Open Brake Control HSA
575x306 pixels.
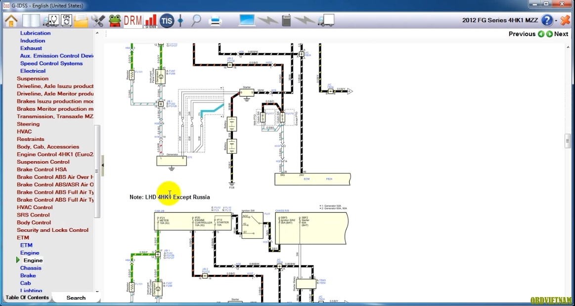pyautogui.click(x=42, y=169)
